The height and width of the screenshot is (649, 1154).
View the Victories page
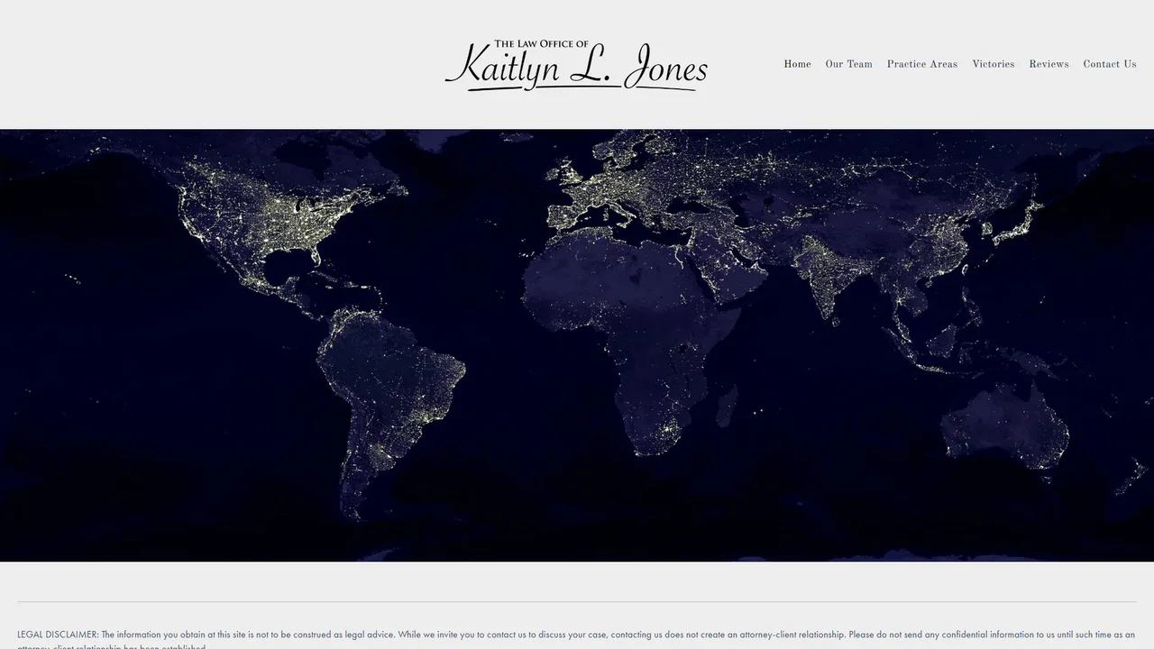993,64
